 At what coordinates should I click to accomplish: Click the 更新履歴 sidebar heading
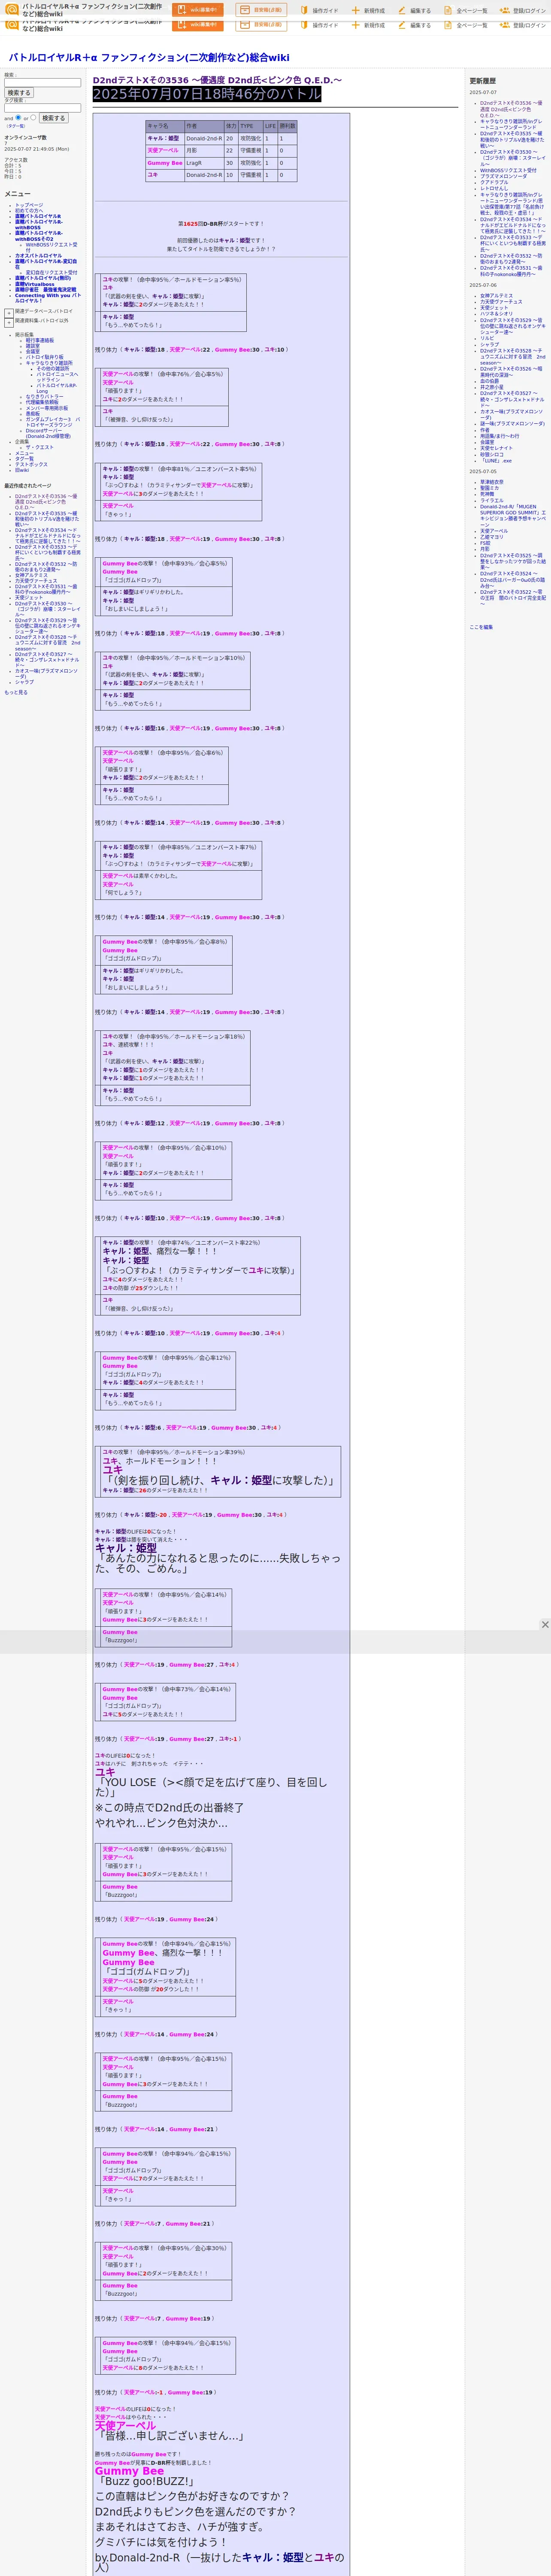(483, 81)
